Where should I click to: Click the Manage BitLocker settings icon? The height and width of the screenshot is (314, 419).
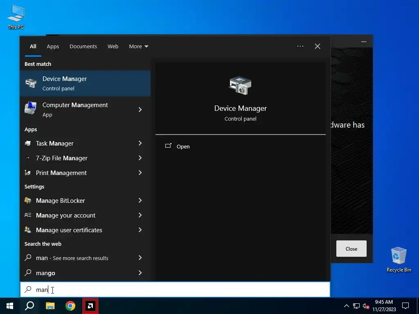coord(28,200)
